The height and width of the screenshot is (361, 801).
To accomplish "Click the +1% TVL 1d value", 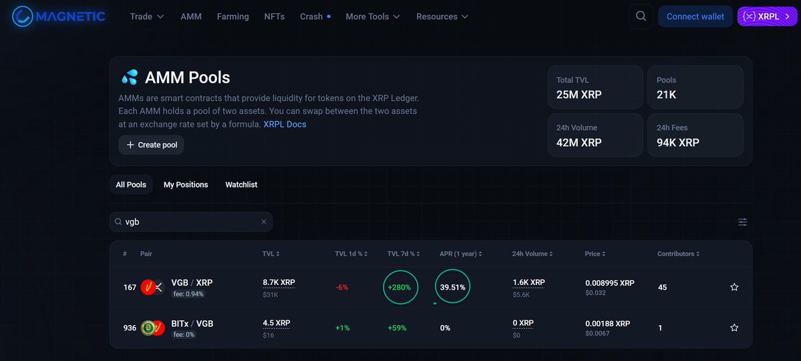I will [x=343, y=328].
